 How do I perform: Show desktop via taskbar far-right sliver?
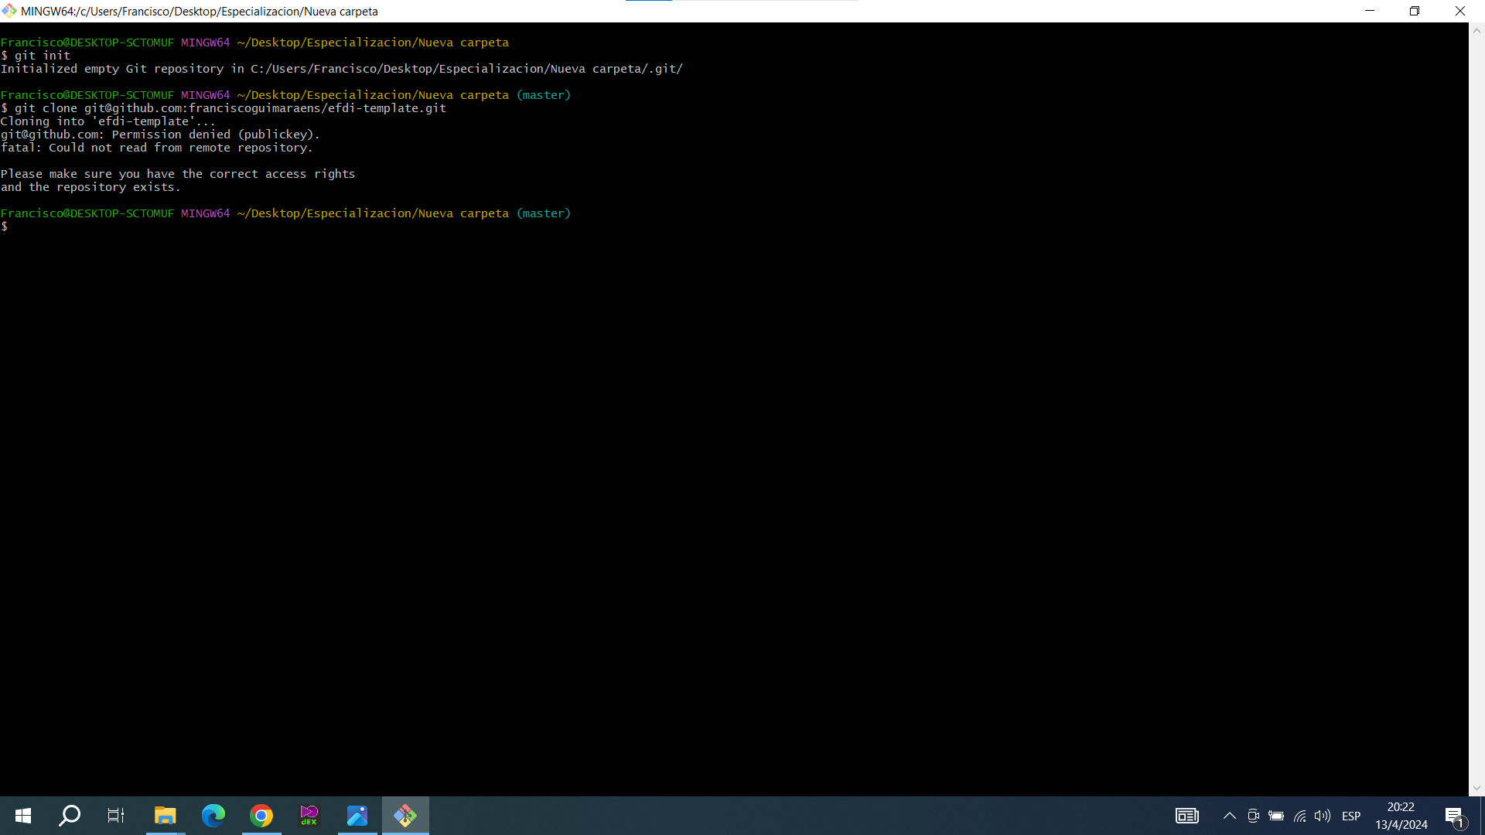pyautogui.click(x=1482, y=816)
